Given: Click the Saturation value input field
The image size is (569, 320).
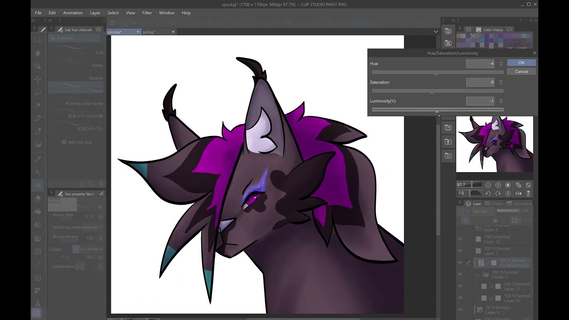Looking at the screenshot, I should 481,82.
